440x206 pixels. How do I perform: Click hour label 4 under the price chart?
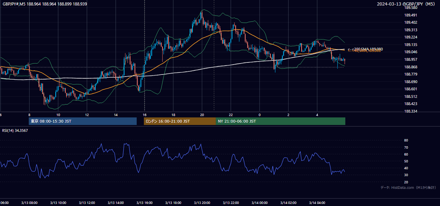pyautogui.click(x=317, y=115)
